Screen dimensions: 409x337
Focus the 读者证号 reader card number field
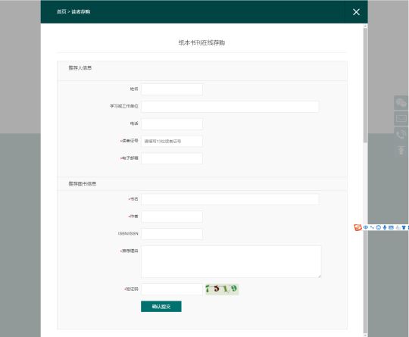[172, 141]
